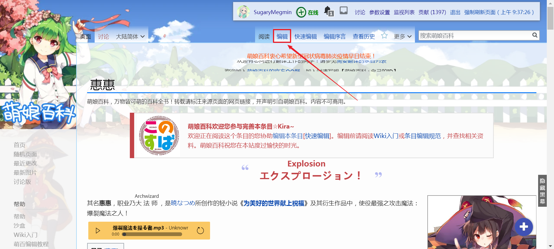The image size is (554, 249).
Task: Open the 大陆简体 language variant dropdown
Action: click(x=130, y=37)
